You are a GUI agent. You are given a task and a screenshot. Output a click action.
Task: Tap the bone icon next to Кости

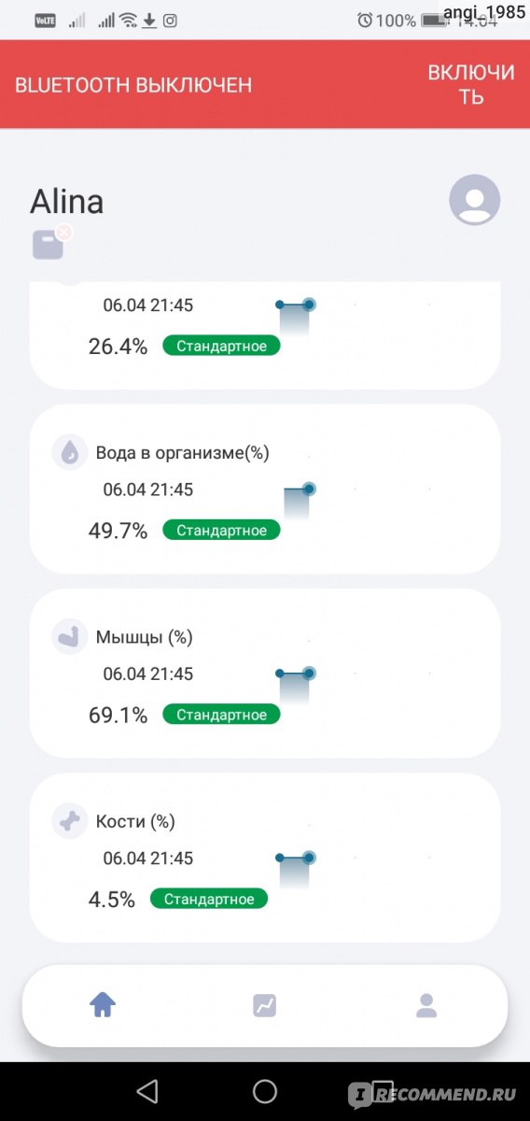(70, 821)
